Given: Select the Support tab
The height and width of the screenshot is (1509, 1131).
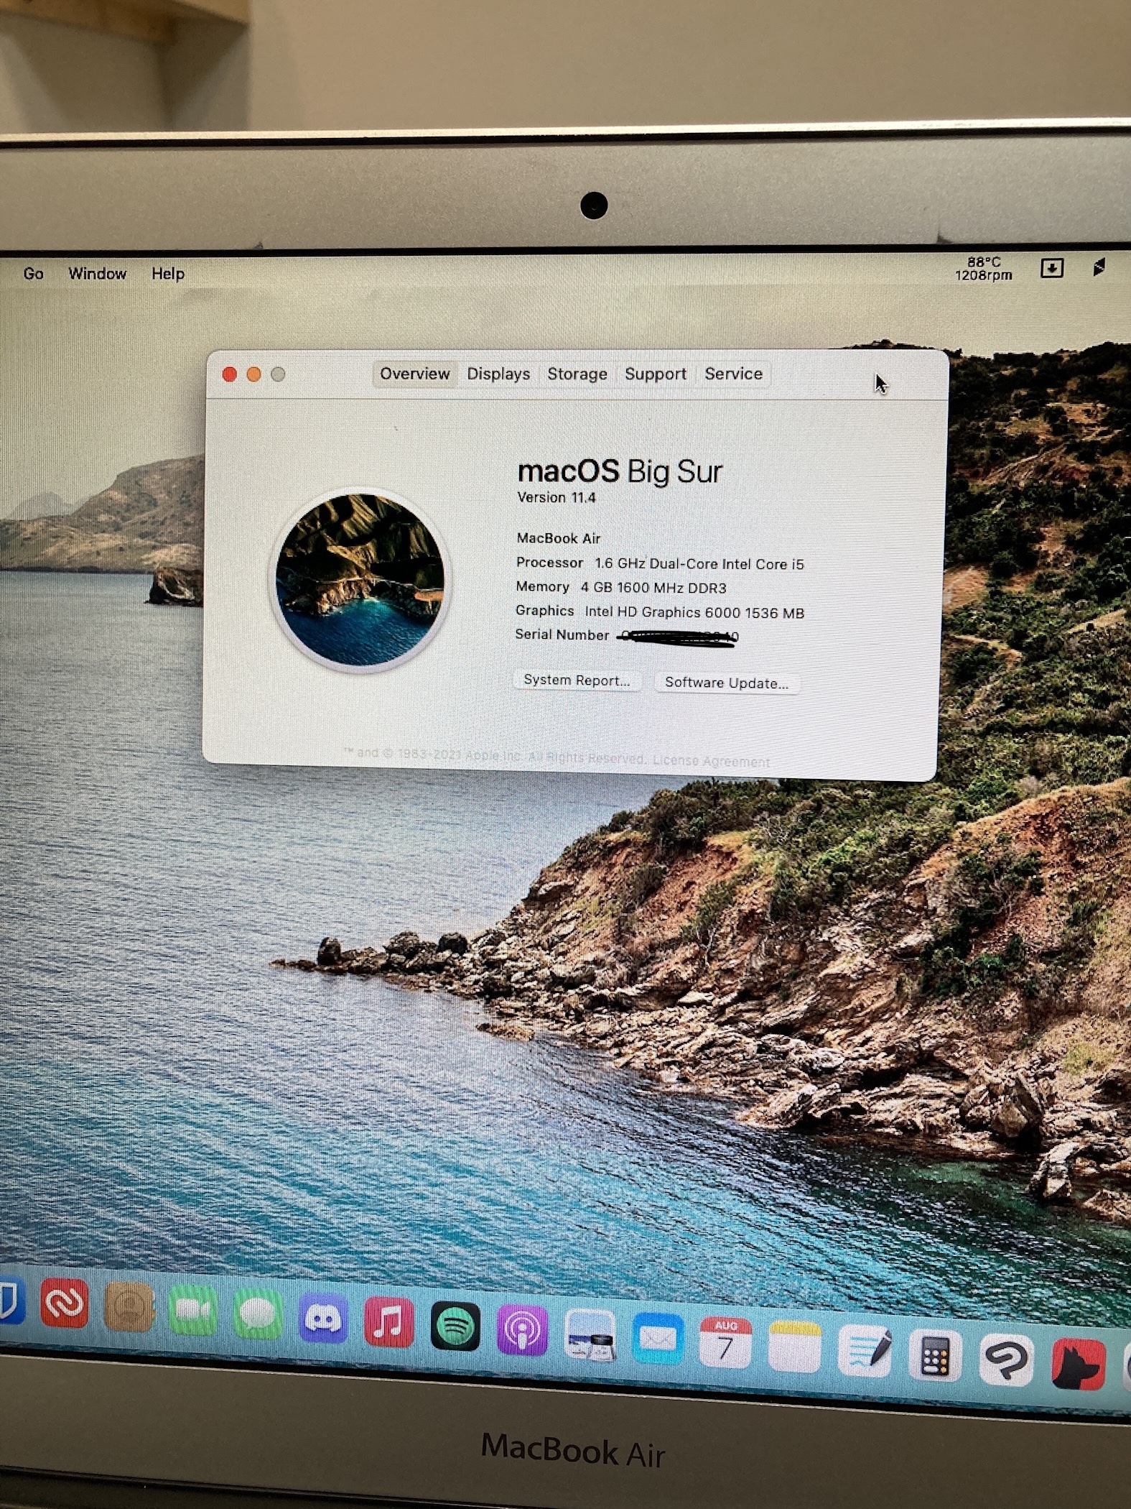Looking at the screenshot, I should [655, 374].
